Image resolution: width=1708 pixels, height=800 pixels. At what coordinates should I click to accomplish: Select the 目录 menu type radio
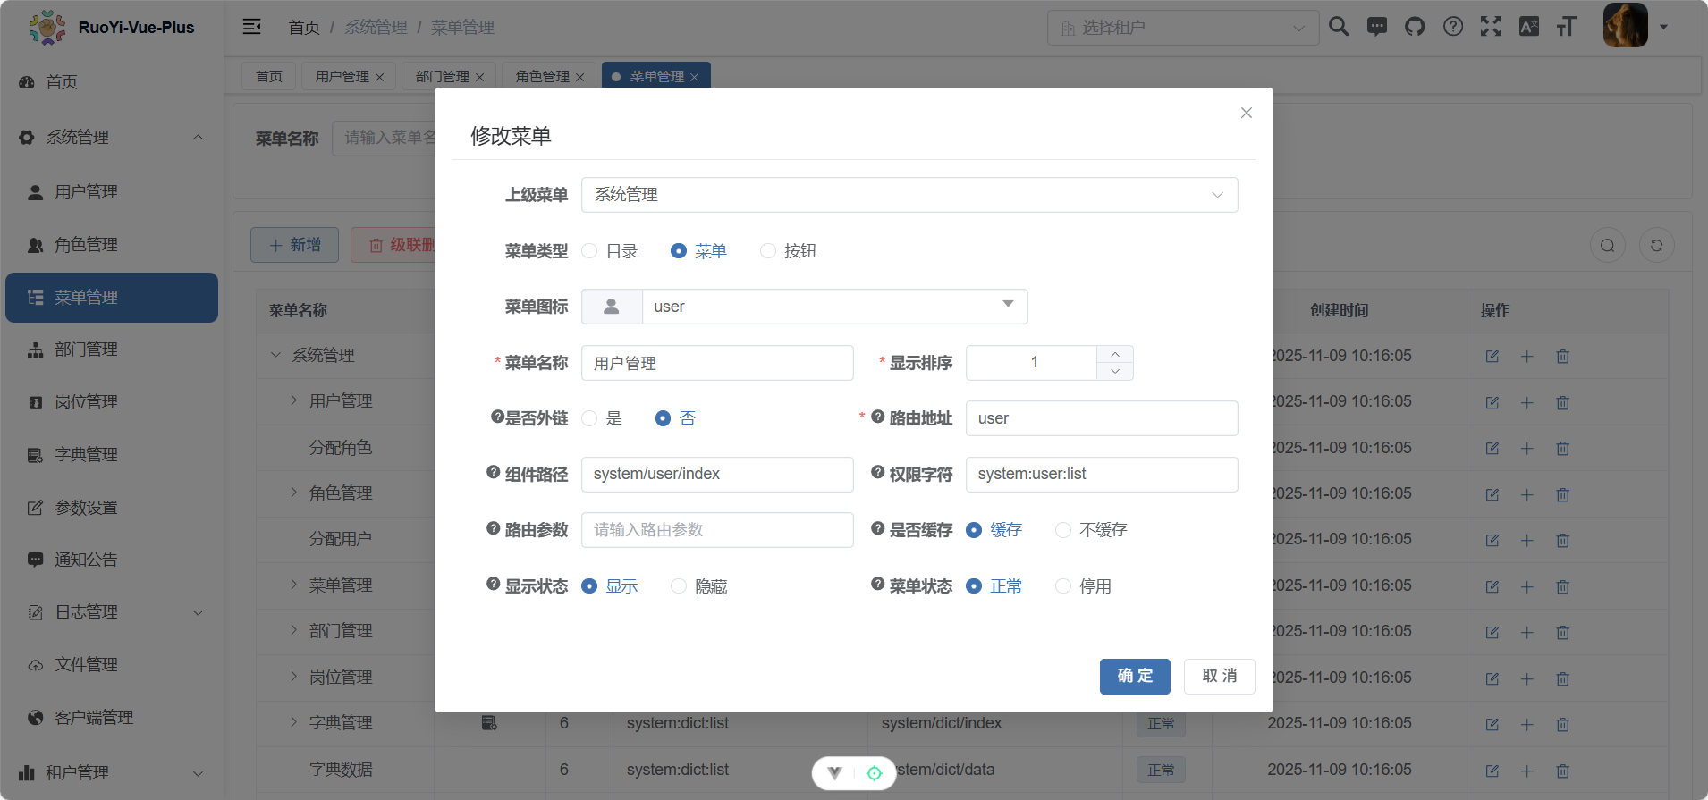[x=590, y=251]
